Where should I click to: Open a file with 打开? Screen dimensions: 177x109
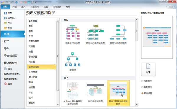coord(8,23)
